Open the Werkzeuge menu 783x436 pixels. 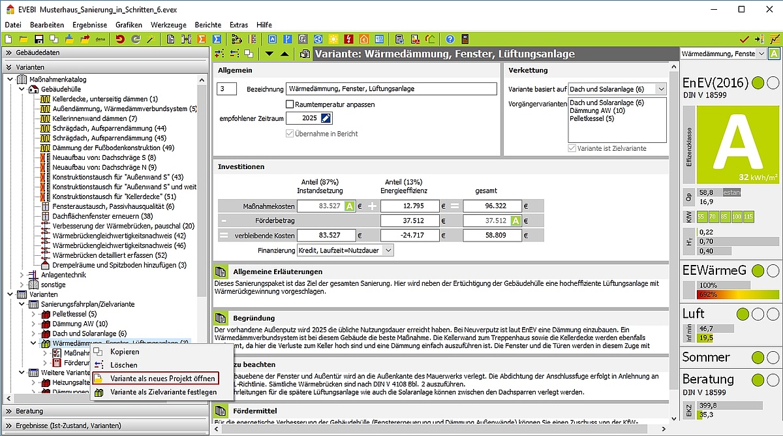click(x=169, y=25)
